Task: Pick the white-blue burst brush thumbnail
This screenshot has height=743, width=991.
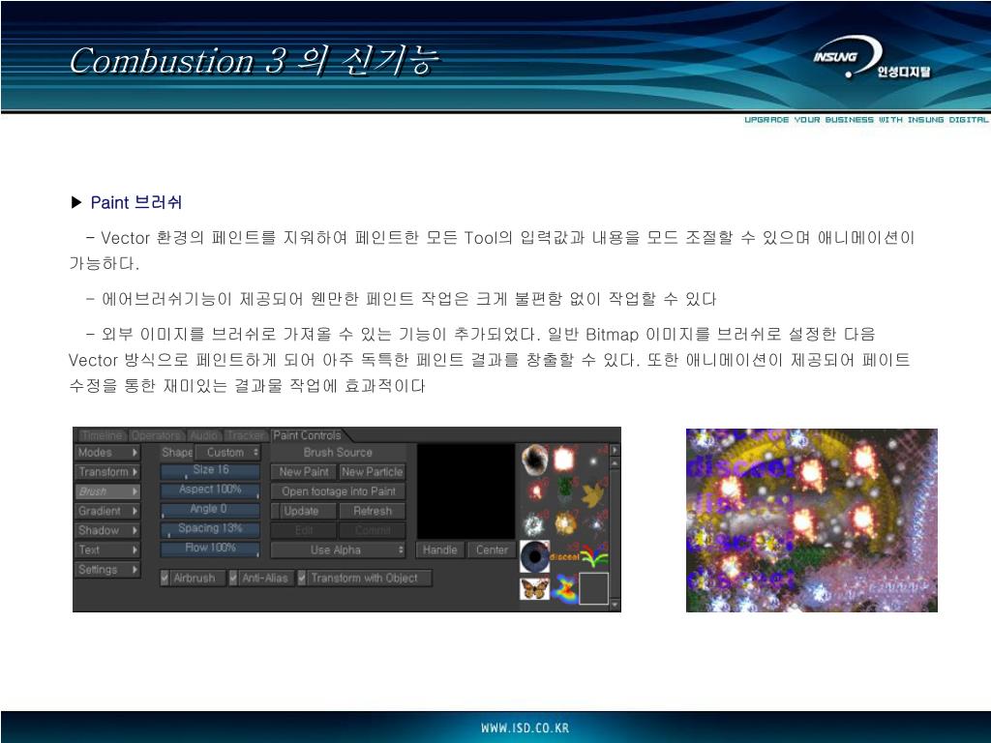Action: tap(534, 523)
